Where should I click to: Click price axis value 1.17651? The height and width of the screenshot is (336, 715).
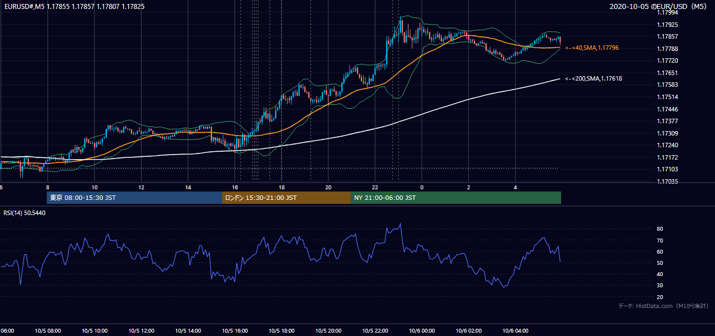(667, 73)
